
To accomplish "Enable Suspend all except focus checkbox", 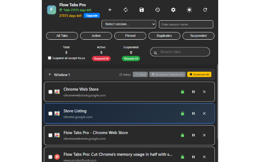I will [50, 58].
